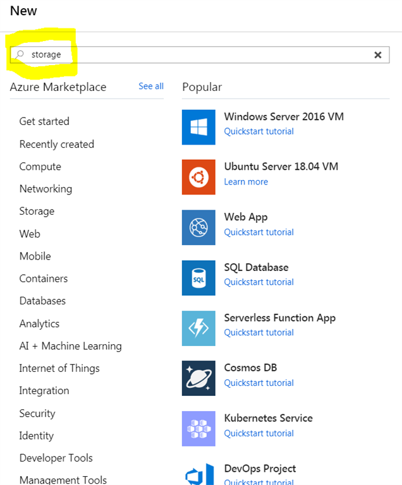
Task: Click the Web App globe icon
Action: tap(198, 227)
